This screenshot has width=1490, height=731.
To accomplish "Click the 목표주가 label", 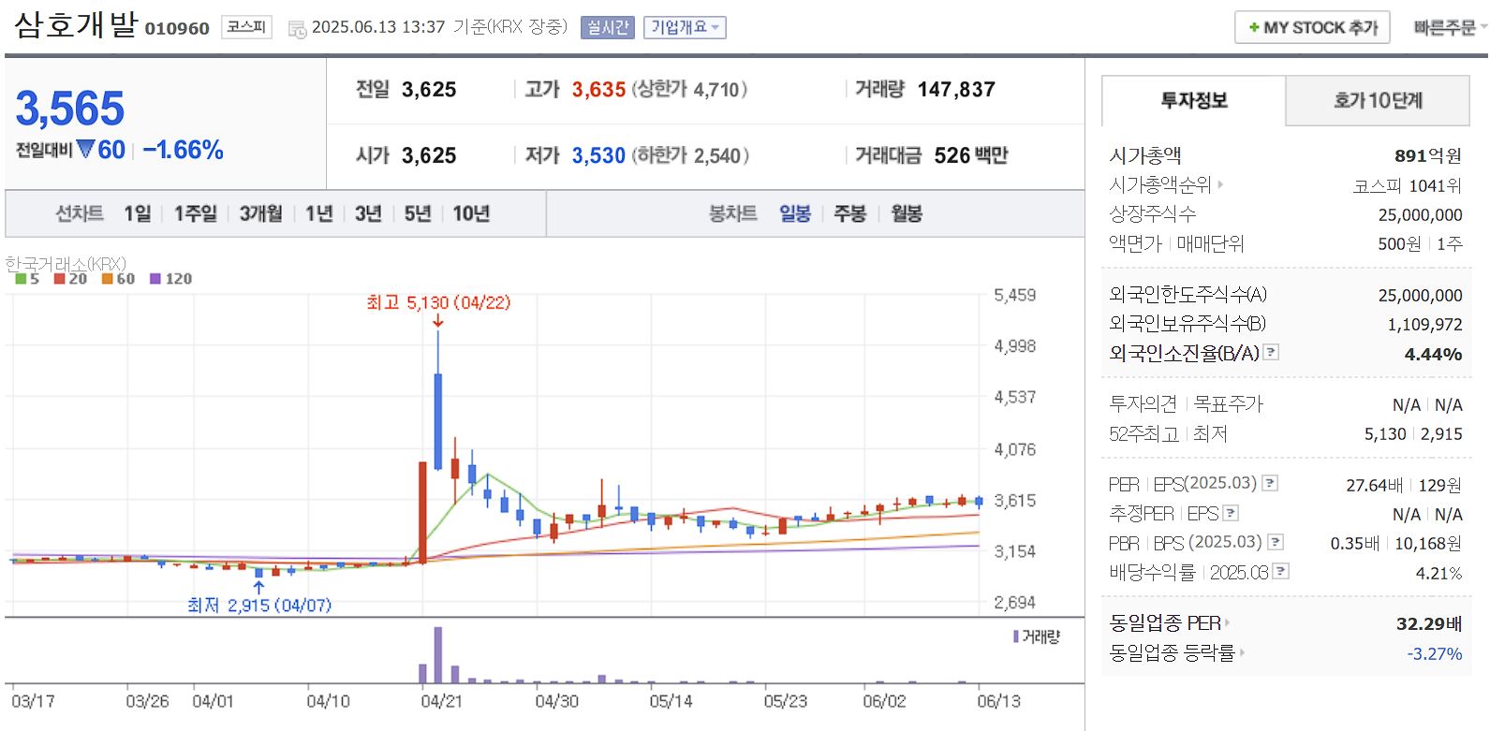I will [1228, 404].
